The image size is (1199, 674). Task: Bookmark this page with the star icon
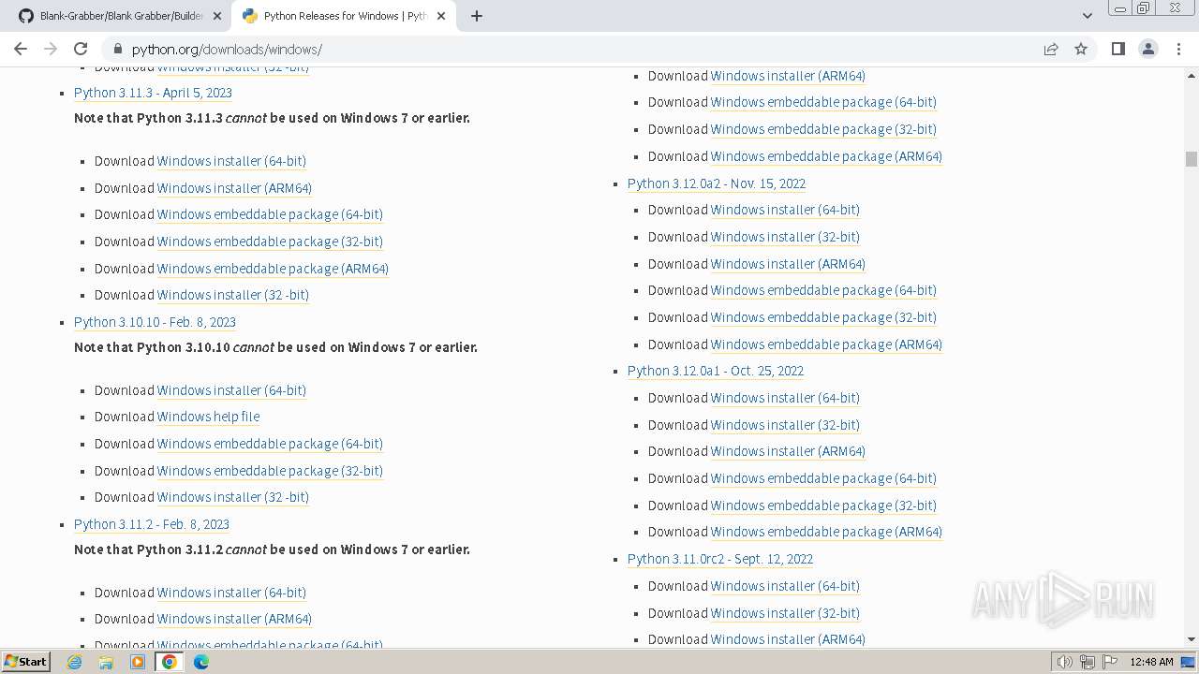click(1081, 49)
